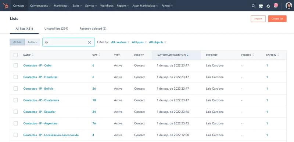This screenshot has height=142, width=294.
Task: Open the settings gear icon
Action: pyautogui.click(x=268, y=6)
